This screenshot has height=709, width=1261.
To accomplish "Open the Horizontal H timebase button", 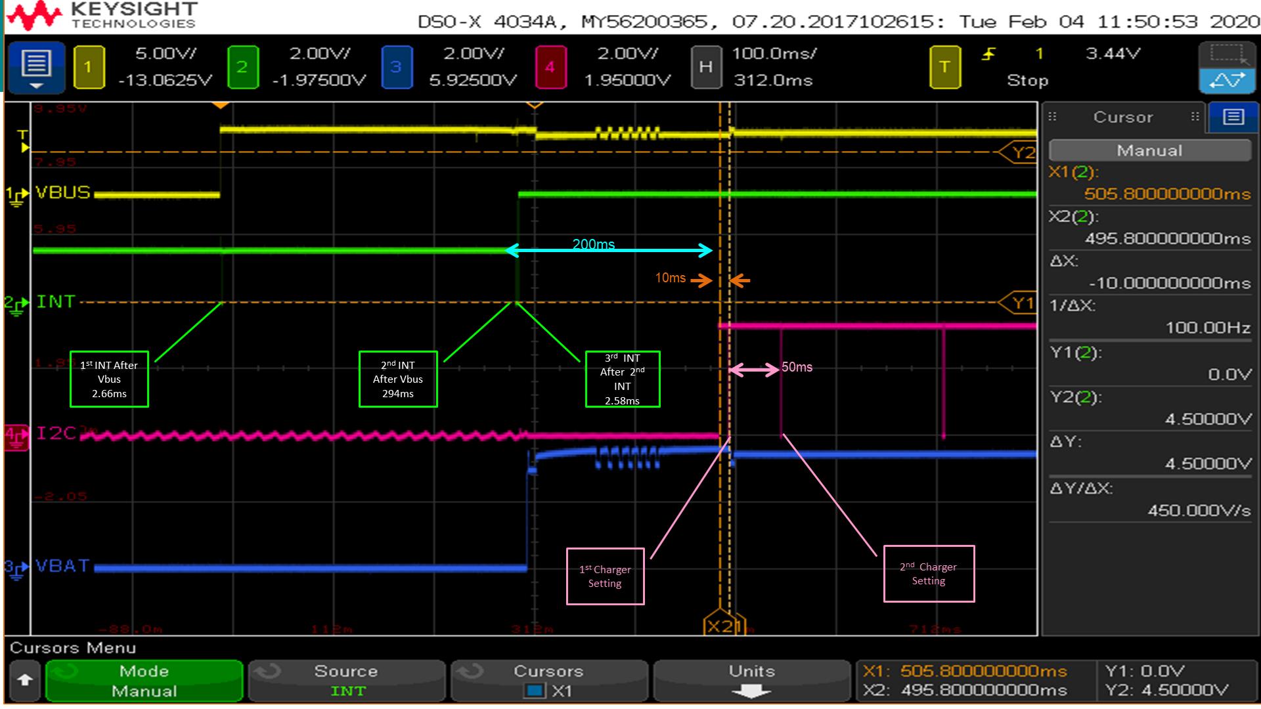I will pyautogui.click(x=705, y=67).
